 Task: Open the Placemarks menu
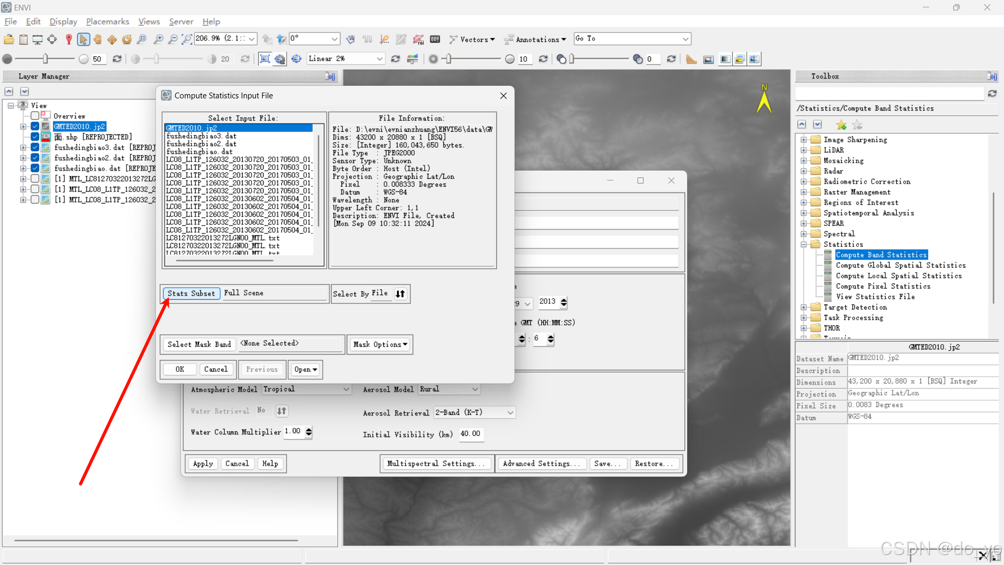coord(107,21)
